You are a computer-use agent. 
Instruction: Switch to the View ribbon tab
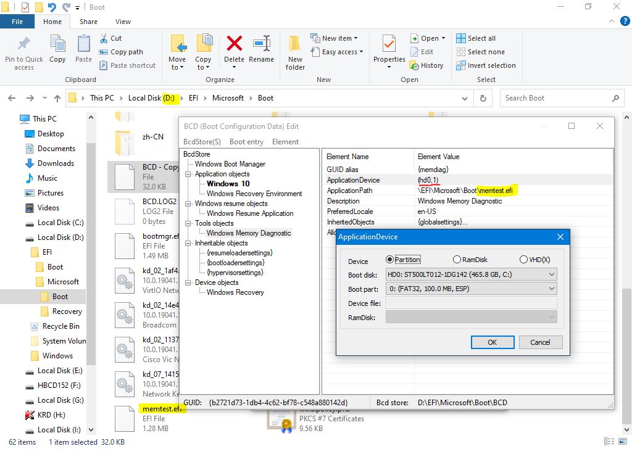tap(123, 22)
